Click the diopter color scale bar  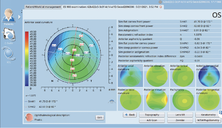(27, 59)
